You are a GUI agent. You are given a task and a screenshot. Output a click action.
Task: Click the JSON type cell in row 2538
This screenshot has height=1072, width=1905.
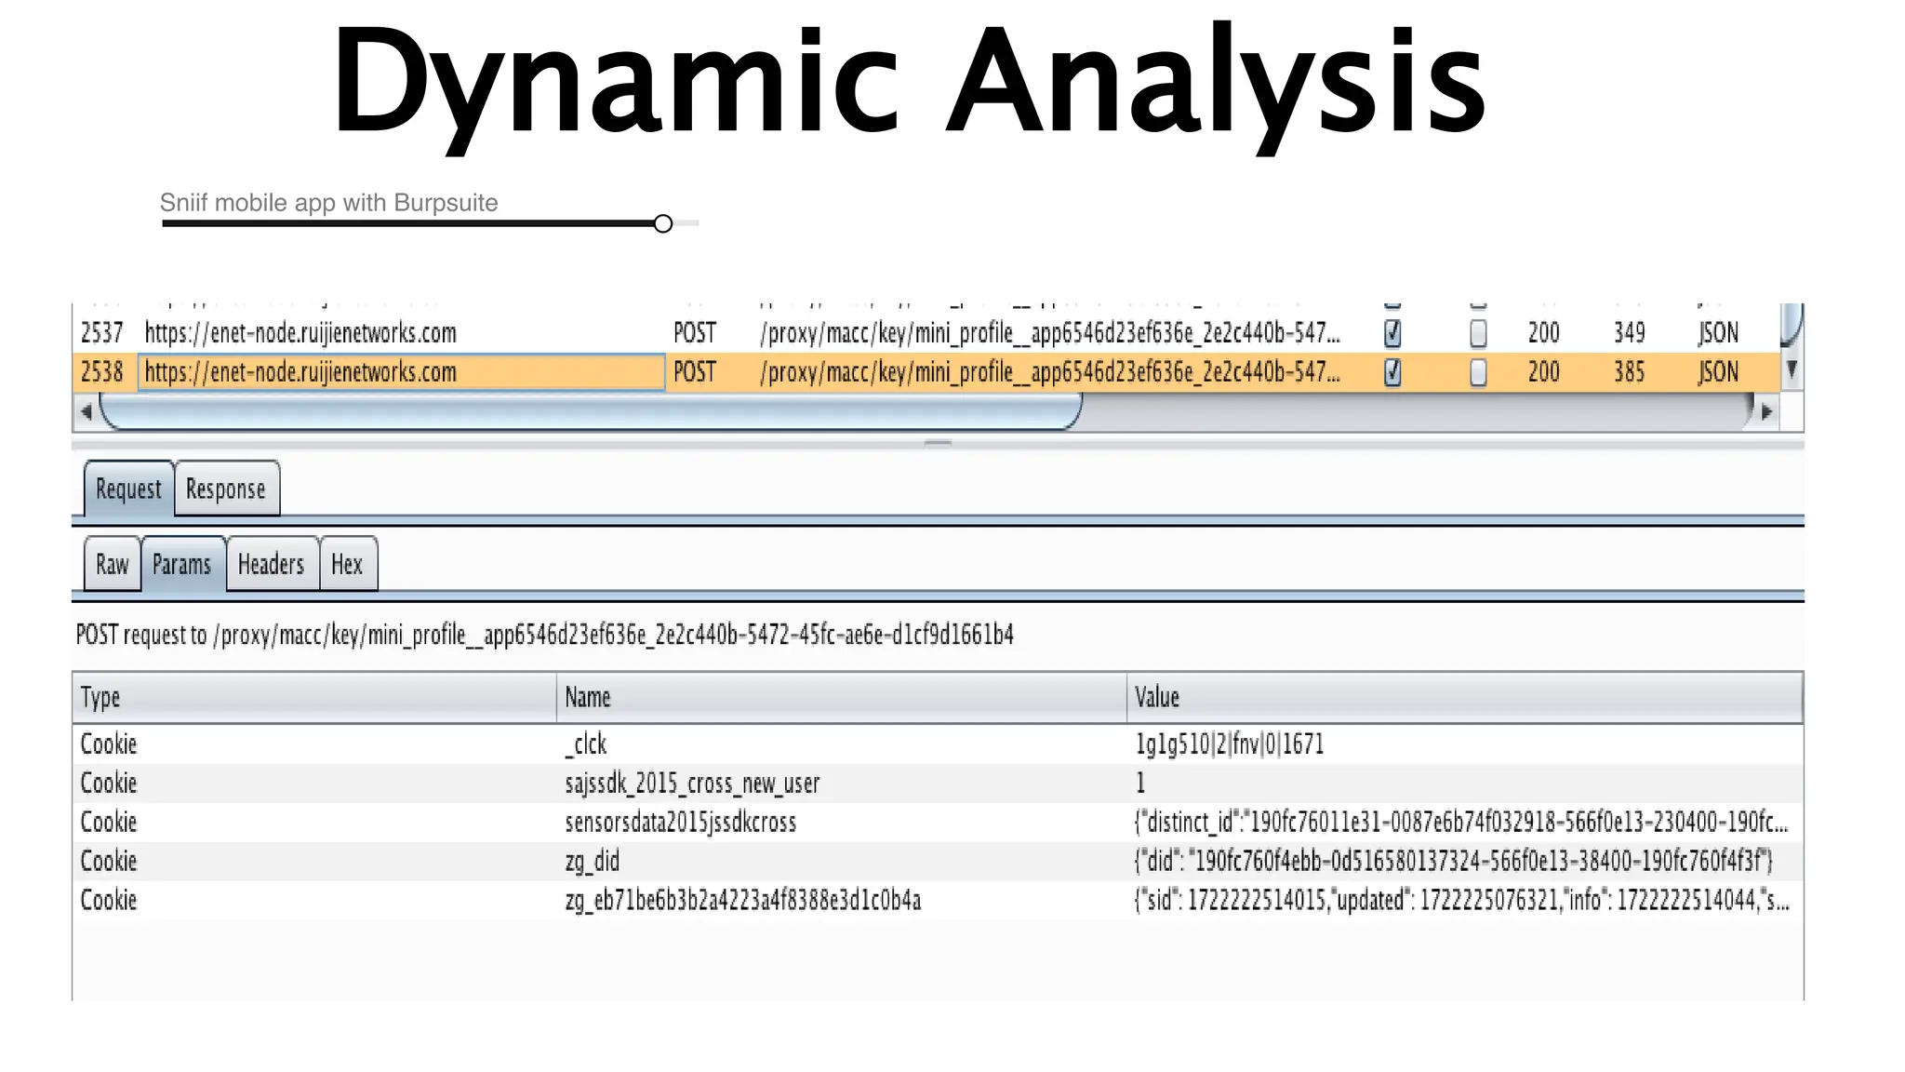[x=1718, y=372]
